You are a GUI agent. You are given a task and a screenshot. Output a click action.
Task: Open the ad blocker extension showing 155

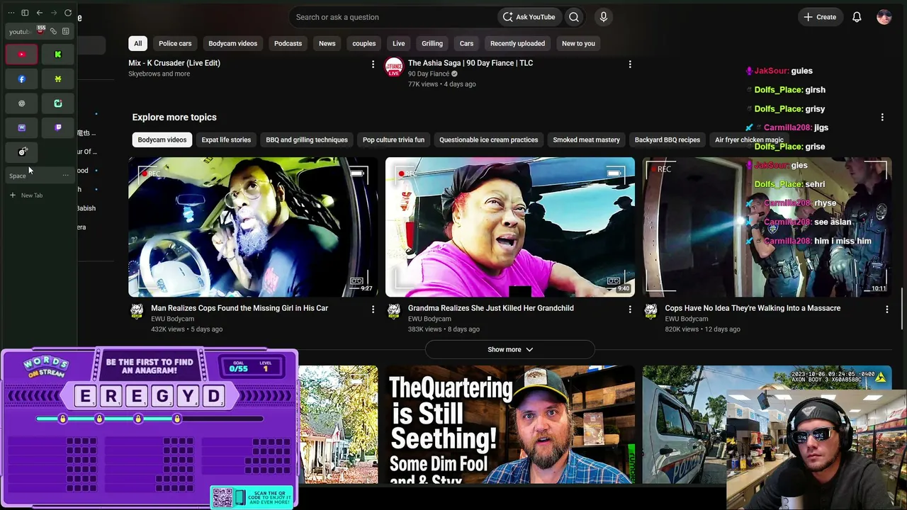pos(41,30)
